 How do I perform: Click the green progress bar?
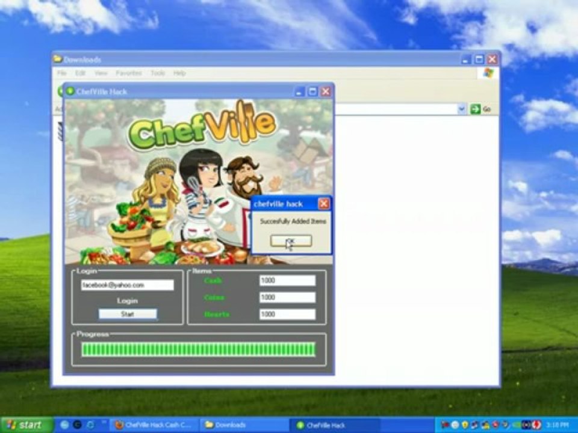(198, 349)
